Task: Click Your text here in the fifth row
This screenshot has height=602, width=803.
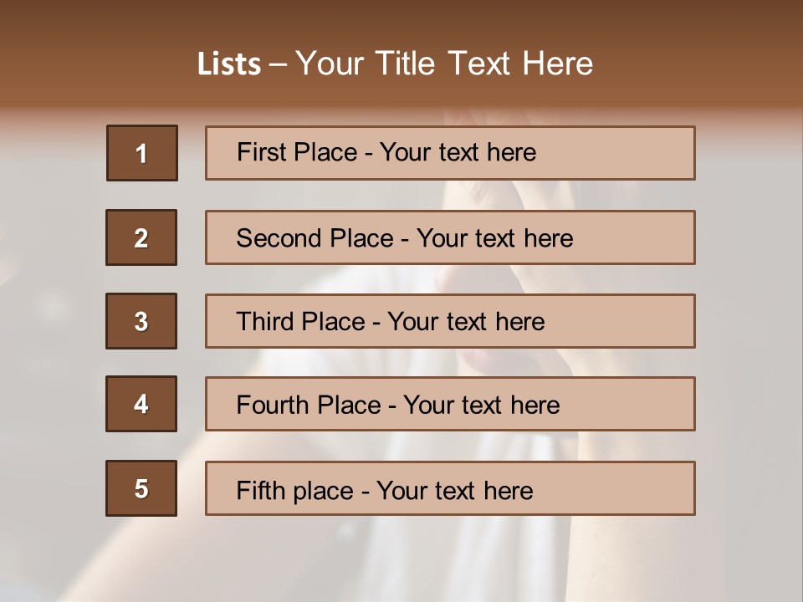Action: (454, 490)
